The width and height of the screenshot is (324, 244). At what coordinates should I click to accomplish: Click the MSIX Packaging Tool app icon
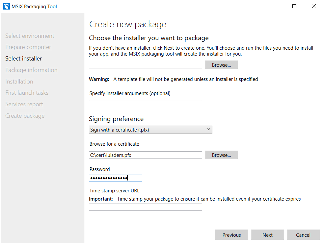[x=7, y=6]
